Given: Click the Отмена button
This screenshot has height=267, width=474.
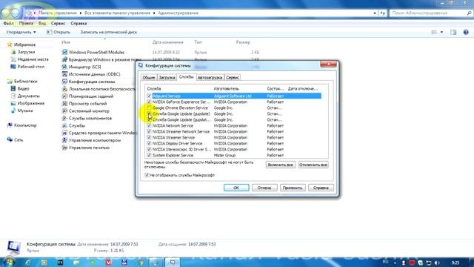Looking at the screenshot, I should tap(264, 188).
